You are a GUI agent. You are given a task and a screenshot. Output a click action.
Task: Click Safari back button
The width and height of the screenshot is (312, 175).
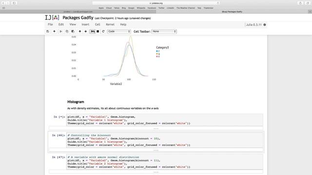3,3
